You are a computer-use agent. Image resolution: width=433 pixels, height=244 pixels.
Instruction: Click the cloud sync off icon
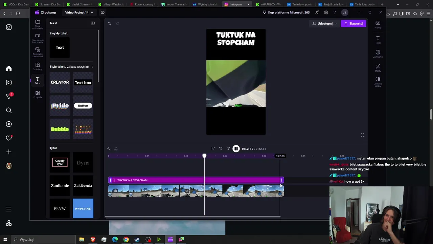point(102,13)
